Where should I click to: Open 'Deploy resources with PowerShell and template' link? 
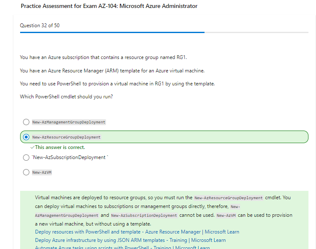tap(137, 232)
